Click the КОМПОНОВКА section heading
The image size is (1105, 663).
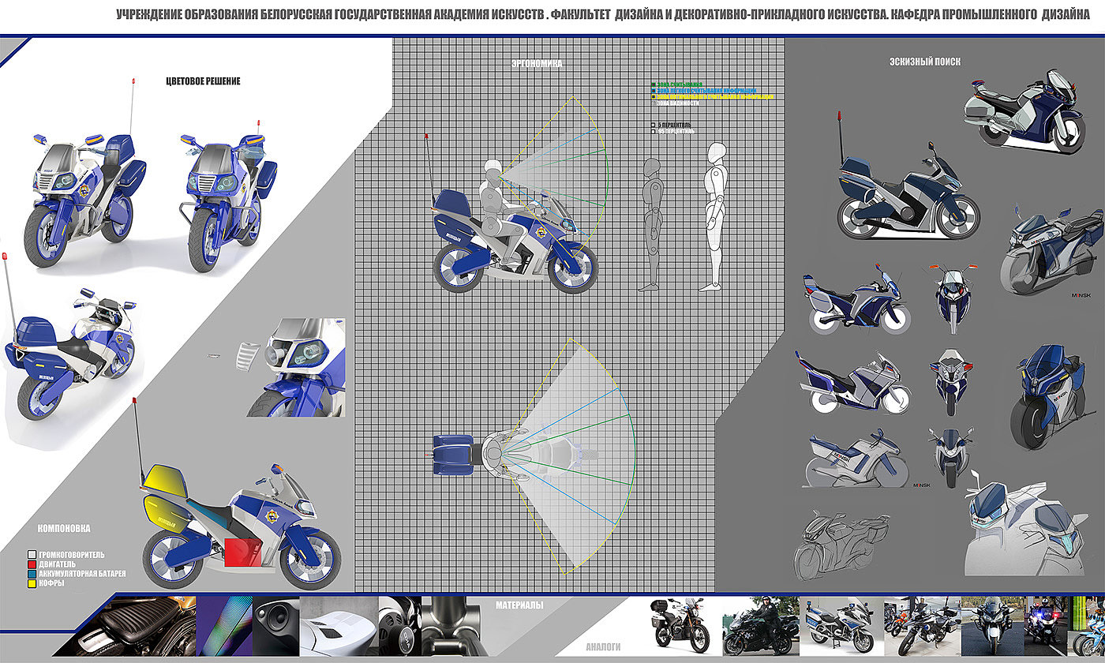(x=64, y=528)
